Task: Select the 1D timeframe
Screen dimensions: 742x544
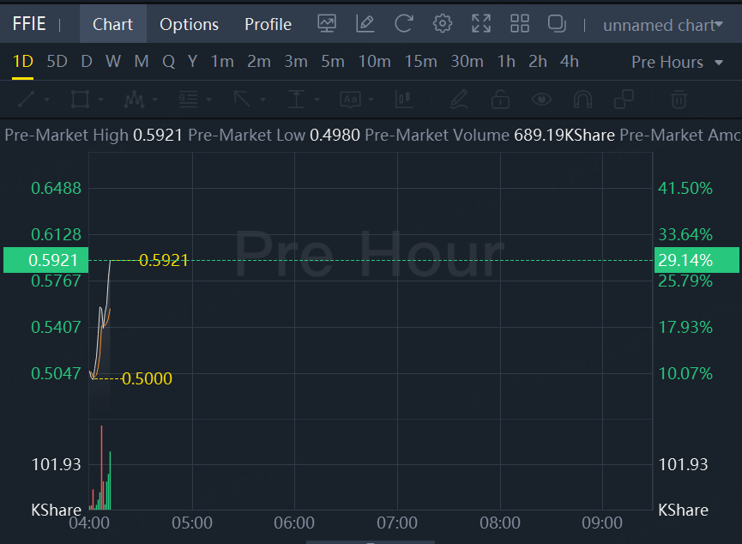Action: point(22,62)
